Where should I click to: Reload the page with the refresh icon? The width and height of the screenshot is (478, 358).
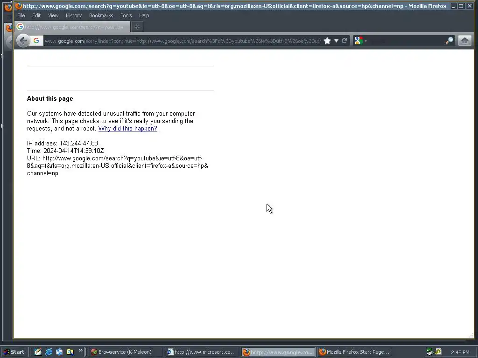[344, 41]
